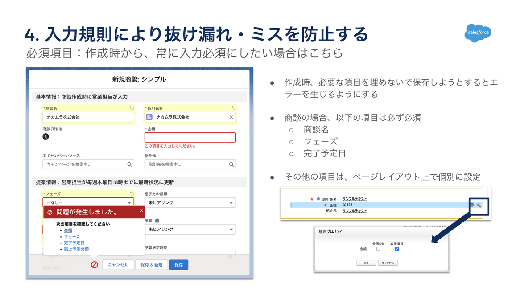Viewport: 512px width, 288px height.
Task: Click the 項目プロパティ dialog title
Action: [x=330, y=231]
